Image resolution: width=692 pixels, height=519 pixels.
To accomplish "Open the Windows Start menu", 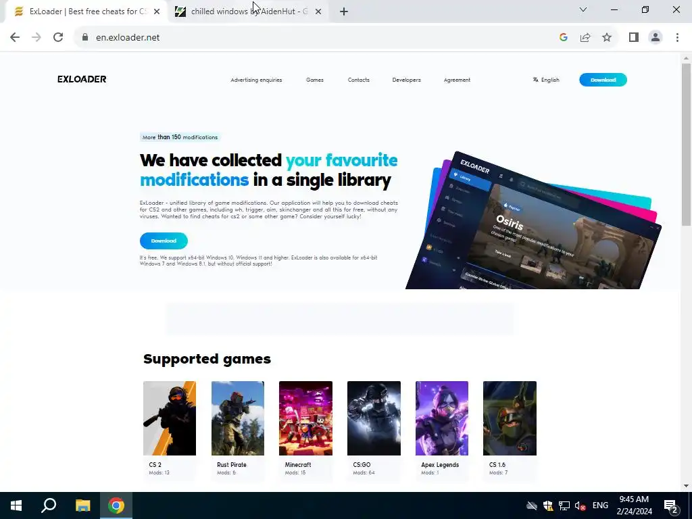I will (x=16, y=505).
